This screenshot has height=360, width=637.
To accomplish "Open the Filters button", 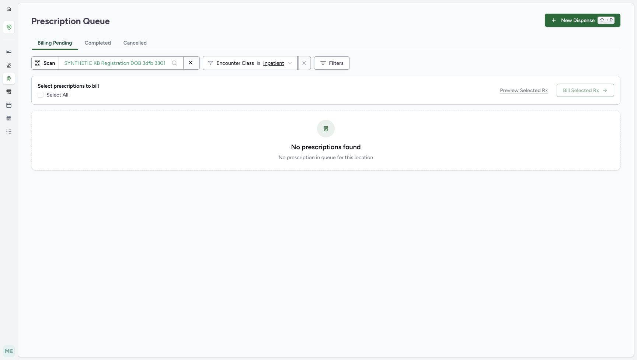I will pos(332,63).
